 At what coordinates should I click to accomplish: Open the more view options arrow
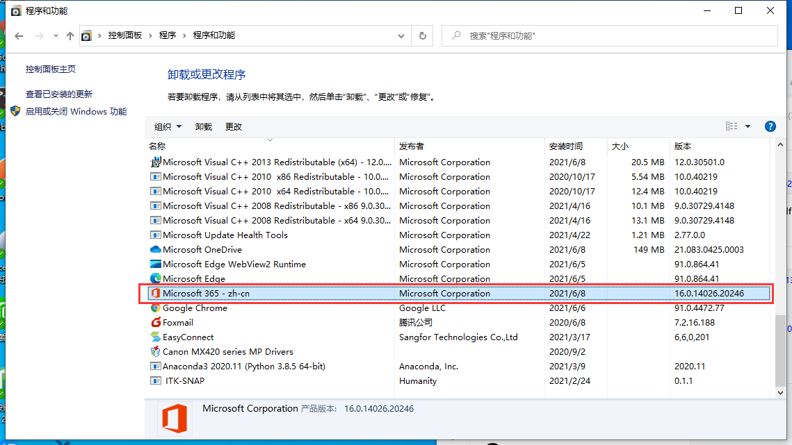pos(747,126)
